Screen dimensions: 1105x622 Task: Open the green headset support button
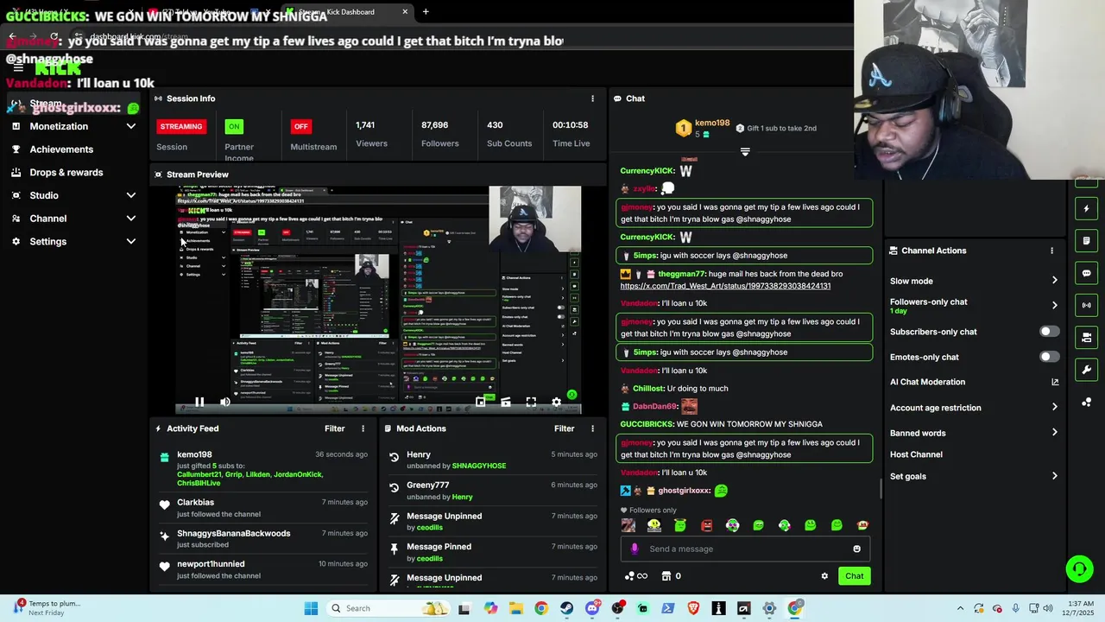[1079, 568]
